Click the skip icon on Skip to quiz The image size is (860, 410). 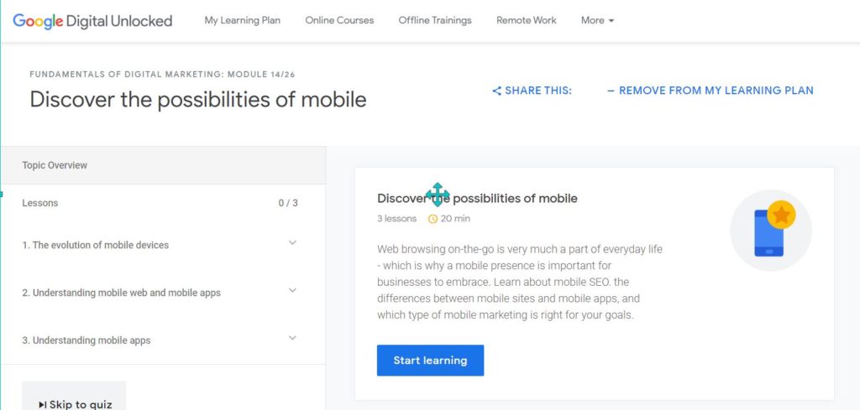(x=43, y=405)
